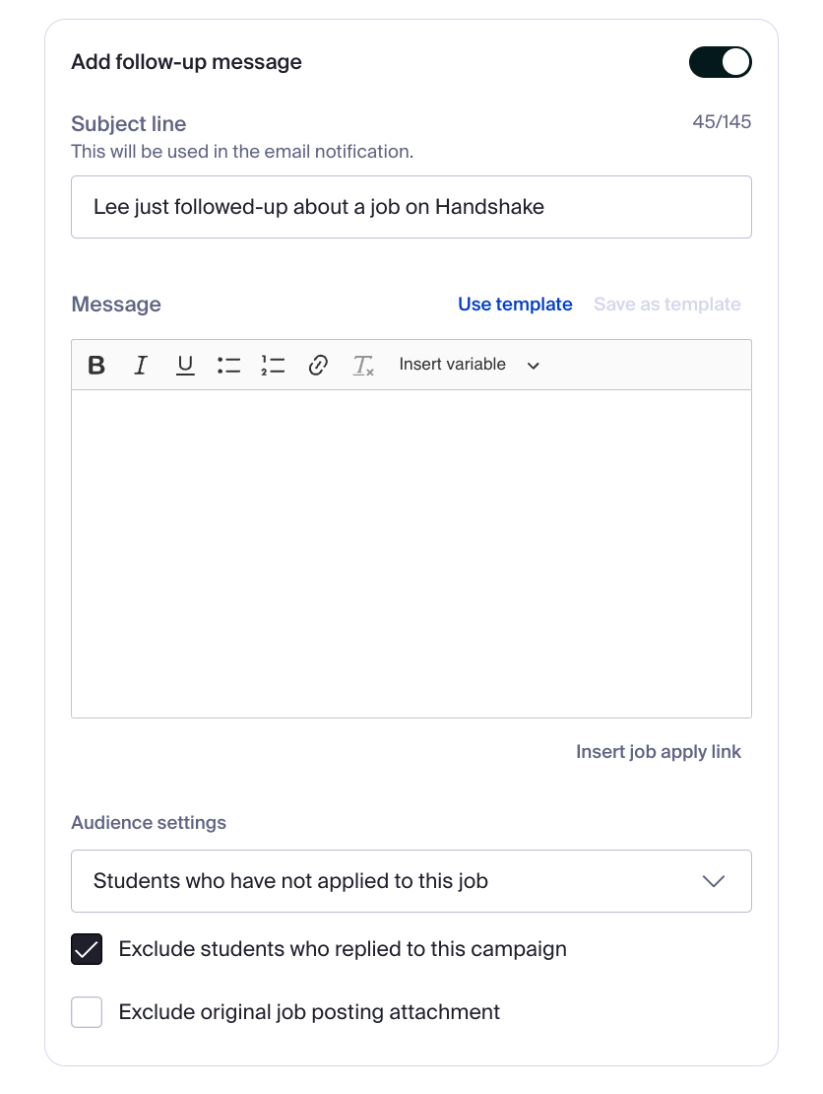Viewport: 823px width, 1094px height.
Task: Edit the Subject line field
Action: [411, 207]
